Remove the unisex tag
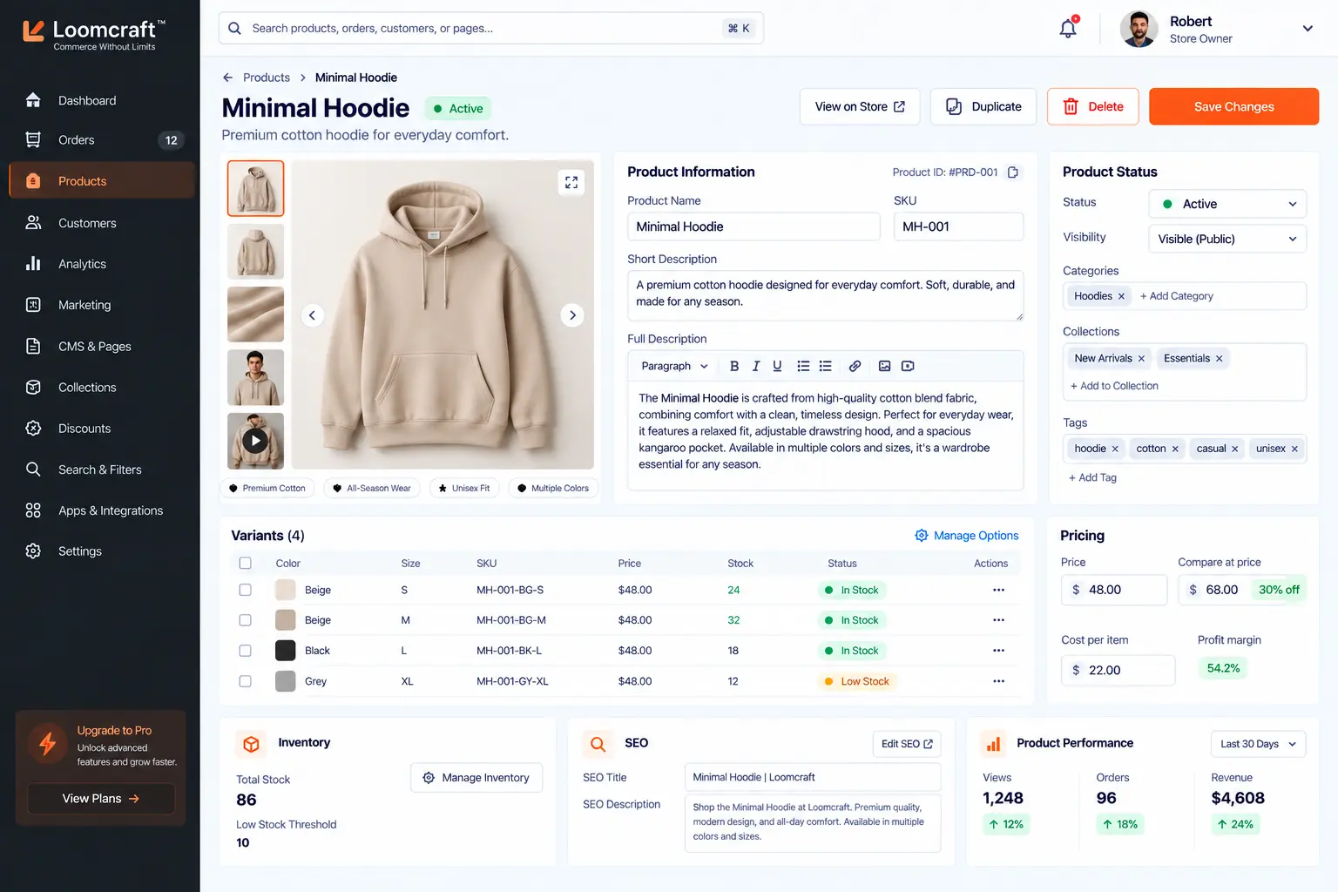1338x892 pixels. [1294, 449]
